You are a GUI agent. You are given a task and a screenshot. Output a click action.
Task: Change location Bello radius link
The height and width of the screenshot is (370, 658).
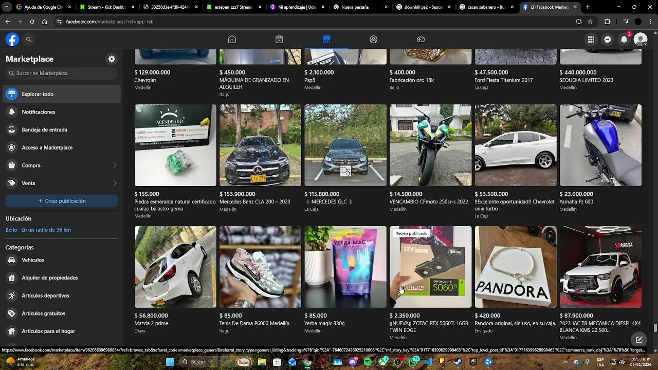point(38,230)
